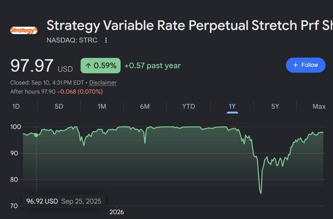The width and height of the screenshot is (333, 219).
Task: Click the green up arrow percent badge
Action: point(101,66)
